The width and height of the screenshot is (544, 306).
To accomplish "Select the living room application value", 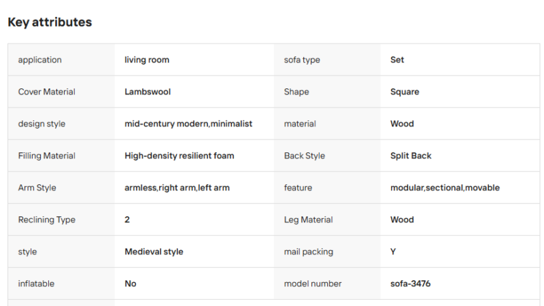I will pyautogui.click(x=147, y=60).
